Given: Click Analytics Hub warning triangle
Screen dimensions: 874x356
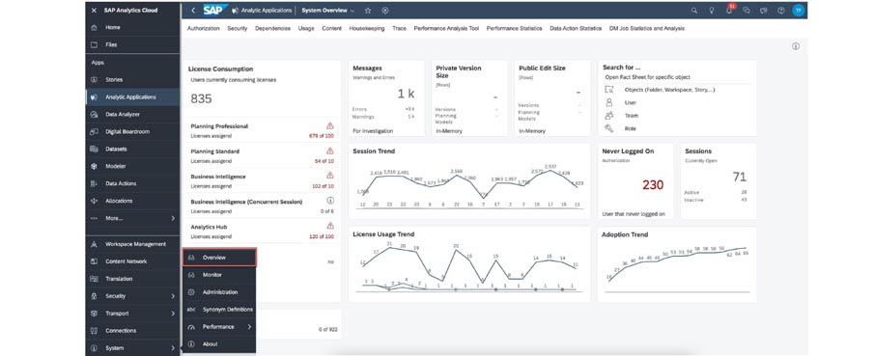Looking at the screenshot, I should click(x=330, y=226).
